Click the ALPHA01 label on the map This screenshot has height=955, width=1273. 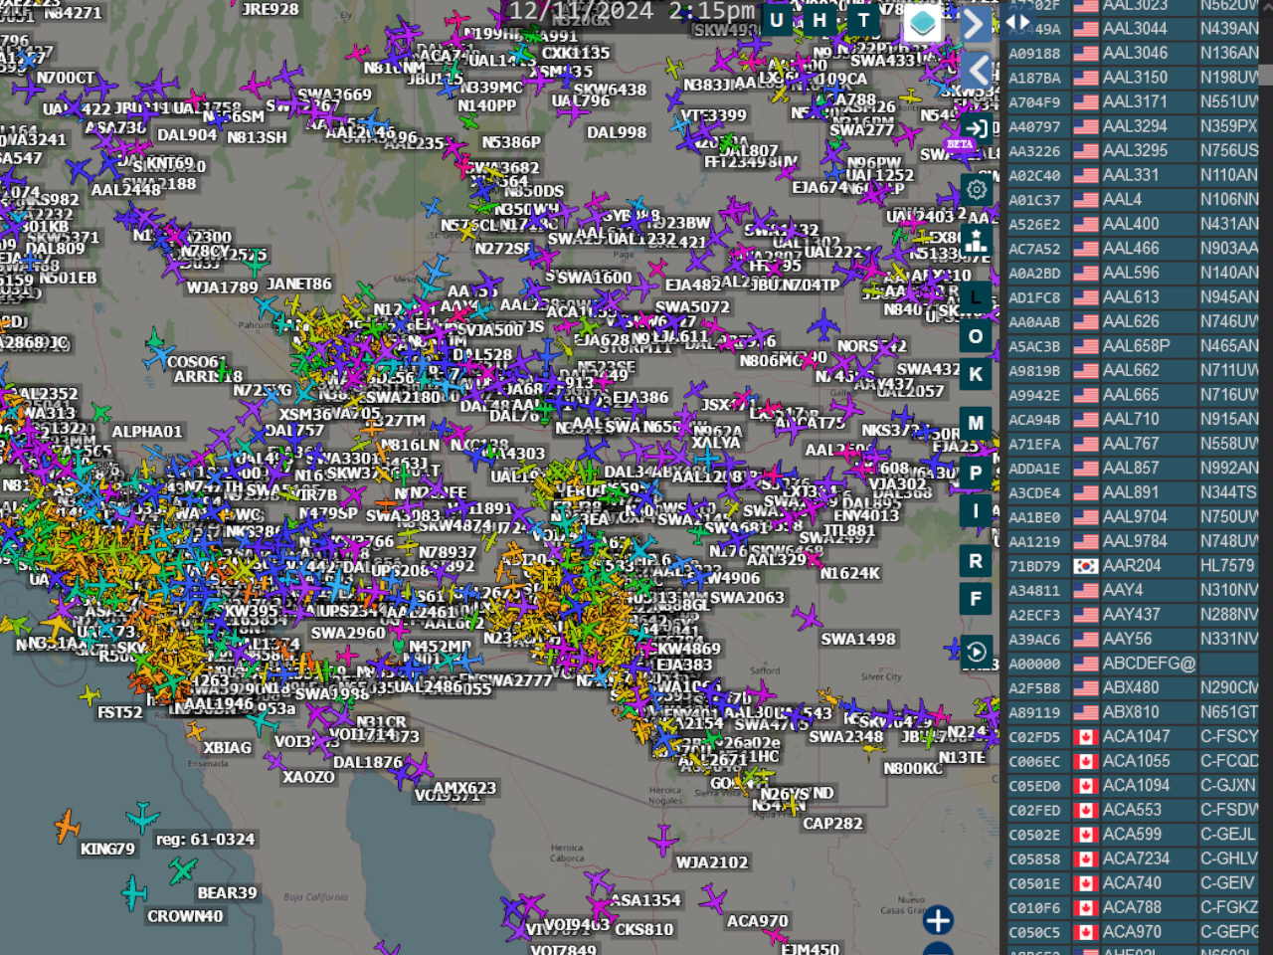[x=147, y=432]
